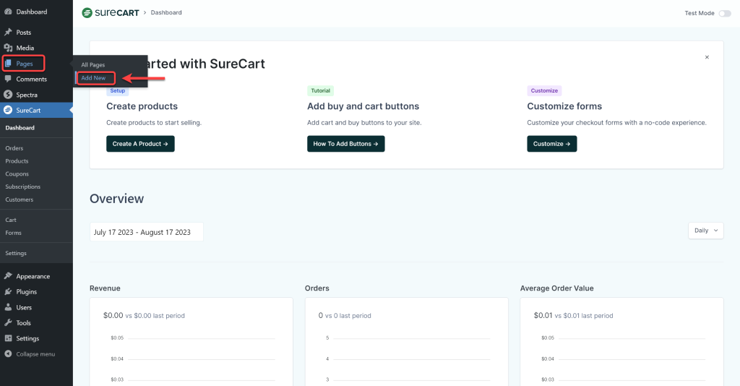Open the Orders submenu item
This screenshot has height=386, width=740.
(14, 148)
